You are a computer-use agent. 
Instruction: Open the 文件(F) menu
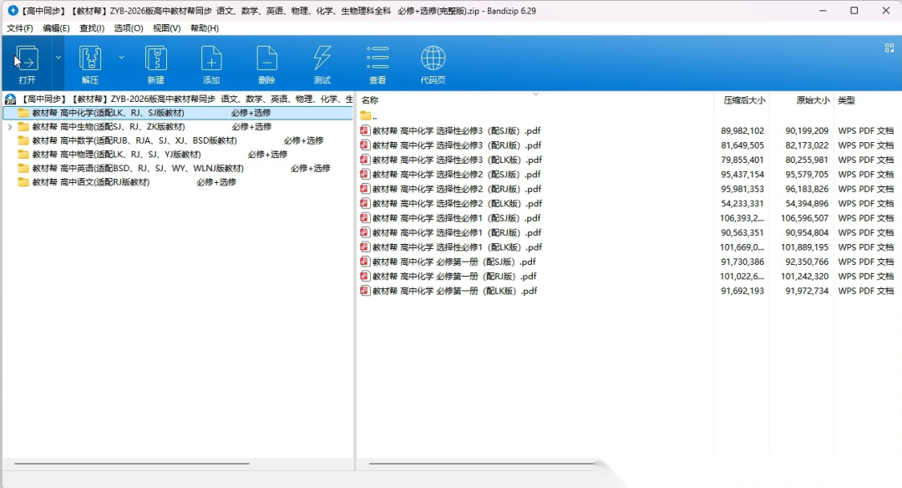[20, 28]
